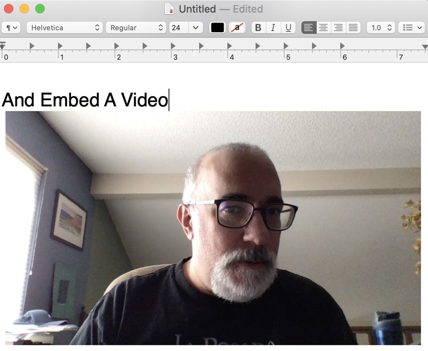Expand the font size dropdown arrow

pyautogui.click(x=196, y=28)
